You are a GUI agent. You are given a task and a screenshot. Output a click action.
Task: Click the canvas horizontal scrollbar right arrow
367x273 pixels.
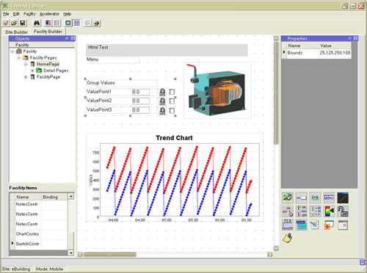269,255
